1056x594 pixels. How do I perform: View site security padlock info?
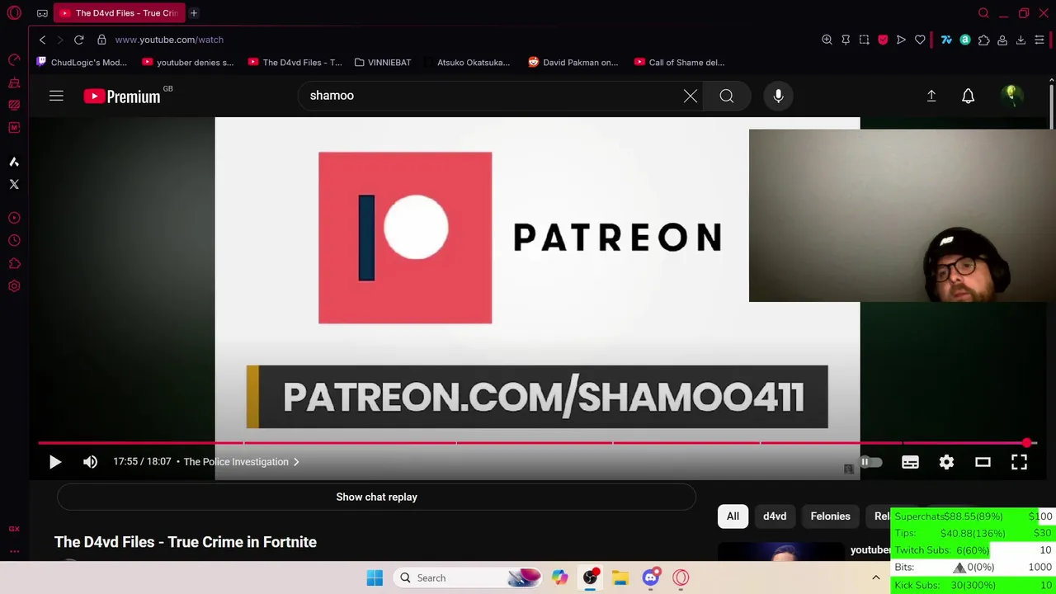(101, 40)
